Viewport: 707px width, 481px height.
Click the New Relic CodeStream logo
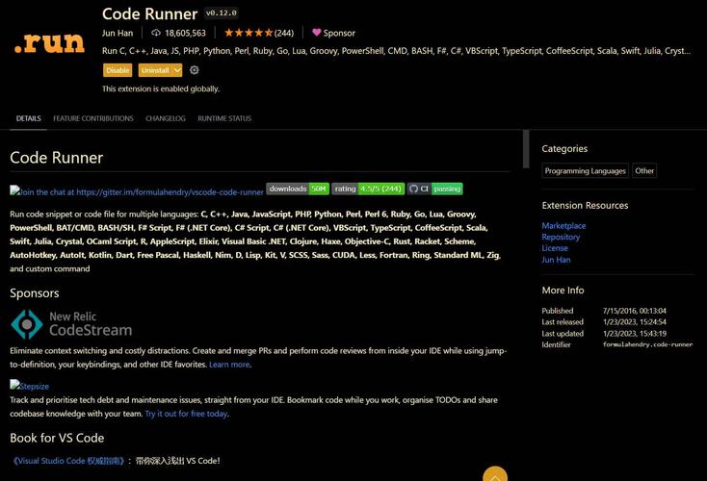[71, 324]
